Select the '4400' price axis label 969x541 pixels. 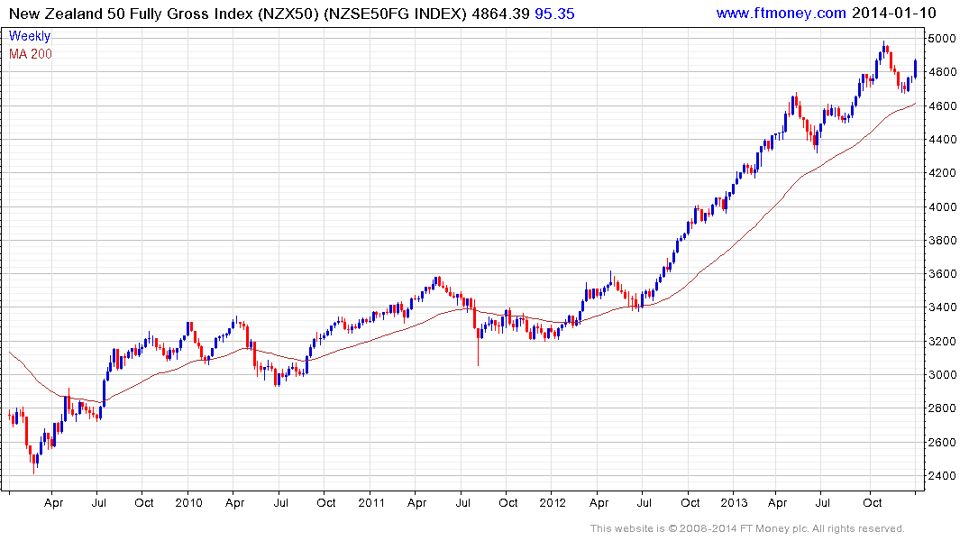943,140
